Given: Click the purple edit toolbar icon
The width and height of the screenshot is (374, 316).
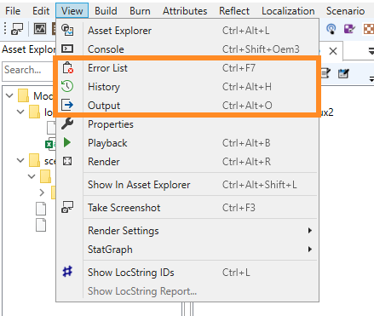Looking at the screenshot, I should click(x=349, y=29).
